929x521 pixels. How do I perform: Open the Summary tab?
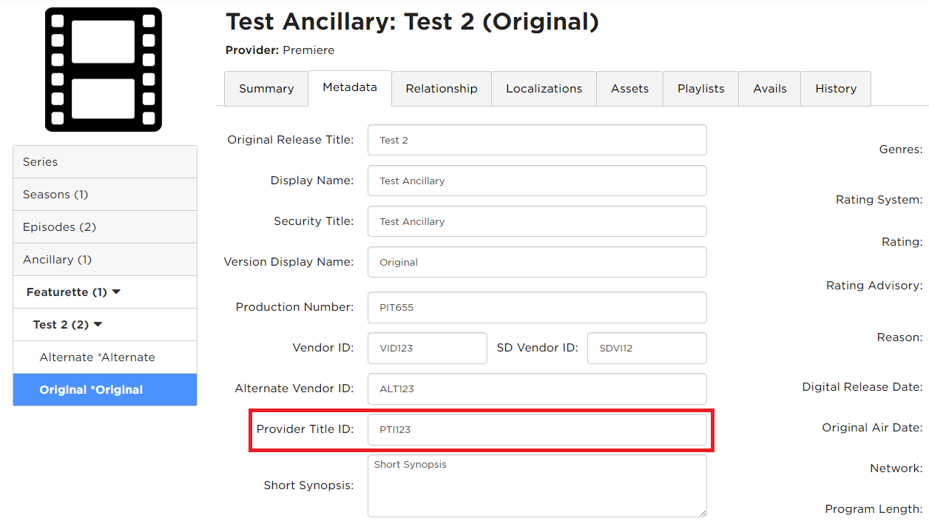[266, 89]
